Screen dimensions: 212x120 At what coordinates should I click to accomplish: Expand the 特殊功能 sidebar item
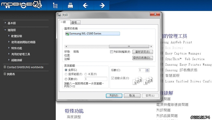click(9, 48)
